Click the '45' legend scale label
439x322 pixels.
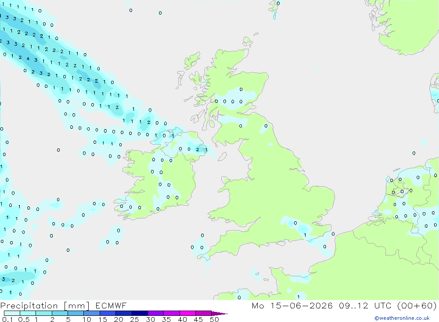coord(198,319)
